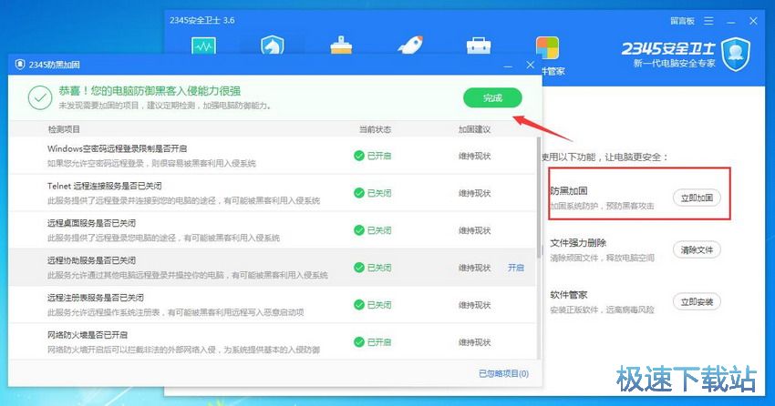
Task: Open the colorful software manager icon
Action: point(547,48)
